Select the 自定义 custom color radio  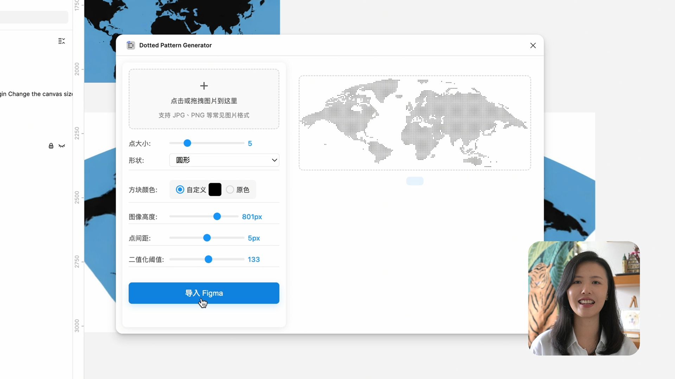[x=180, y=189]
